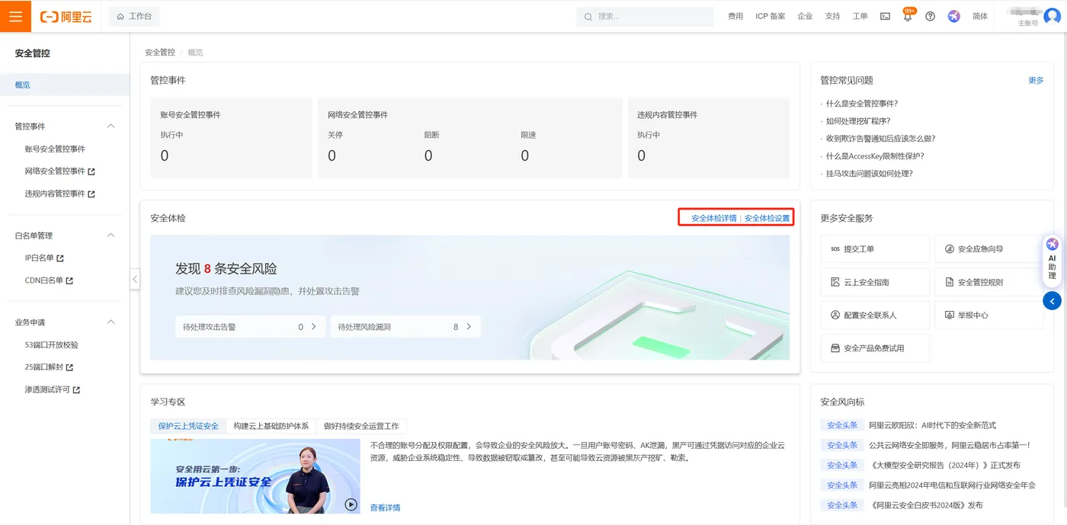The image size is (1067, 525).
Task: Click the 搜索 search field
Action: pos(645,16)
